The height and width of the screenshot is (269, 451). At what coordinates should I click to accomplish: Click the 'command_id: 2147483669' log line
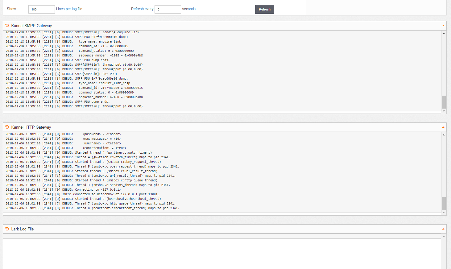pos(74,88)
